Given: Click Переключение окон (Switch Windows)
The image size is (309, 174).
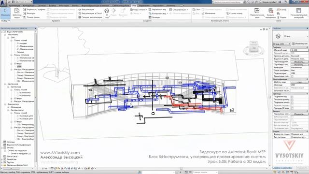Looking at the screenshot, I should point(257,13).
